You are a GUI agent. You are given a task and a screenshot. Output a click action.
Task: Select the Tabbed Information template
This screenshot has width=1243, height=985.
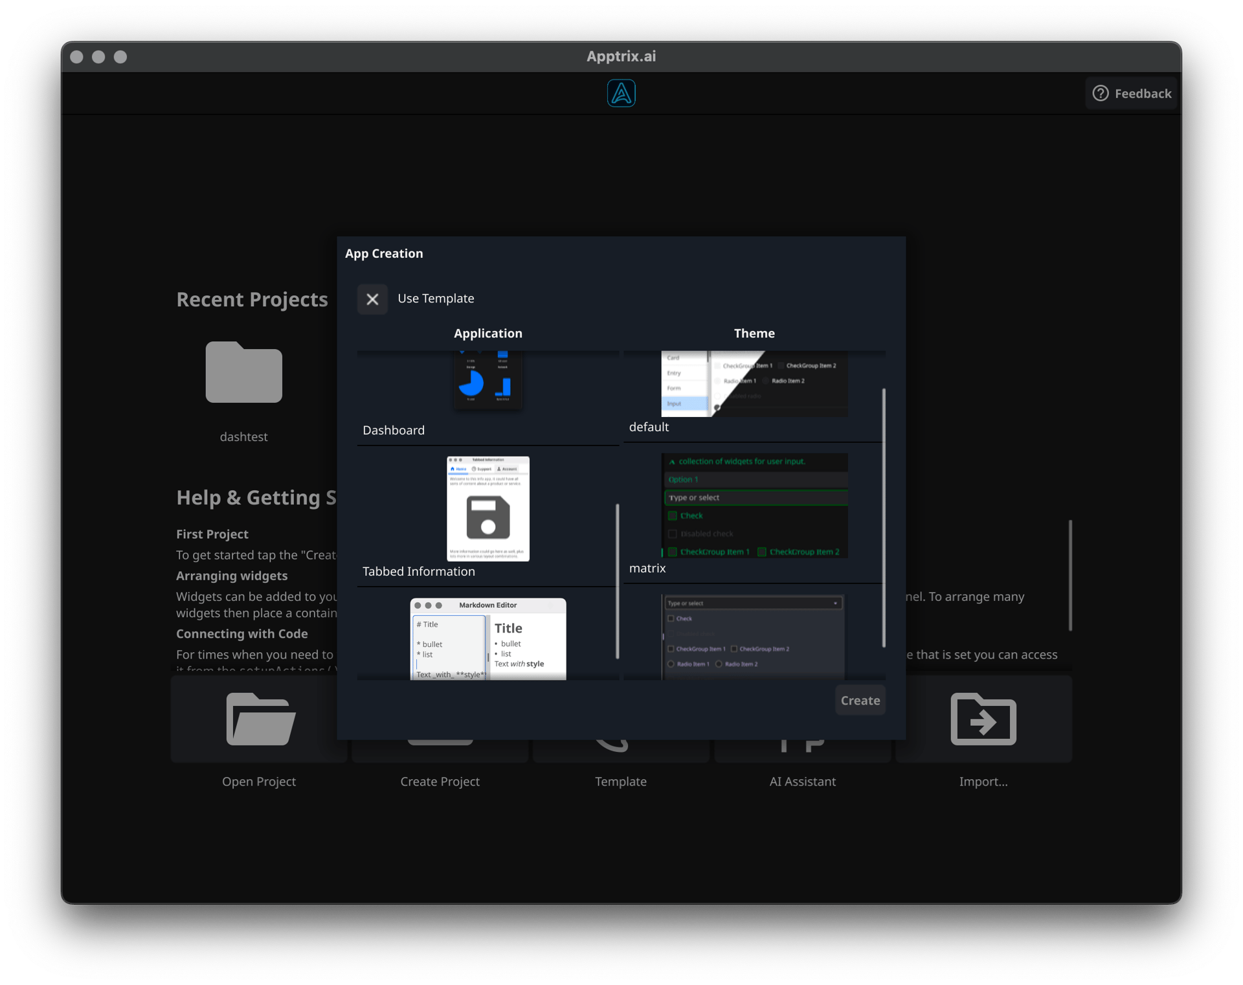[x=487, y=508]
